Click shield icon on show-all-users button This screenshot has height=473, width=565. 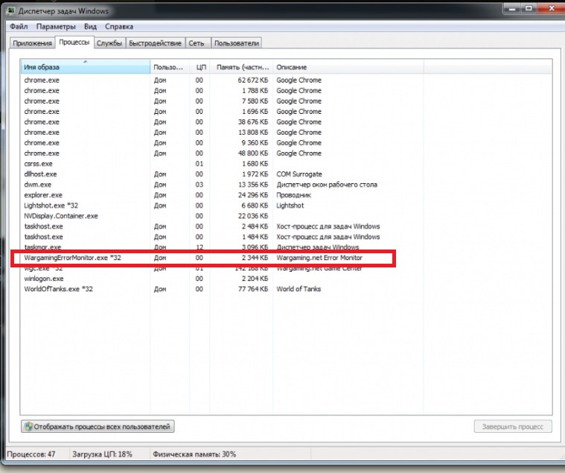point(28,427)
